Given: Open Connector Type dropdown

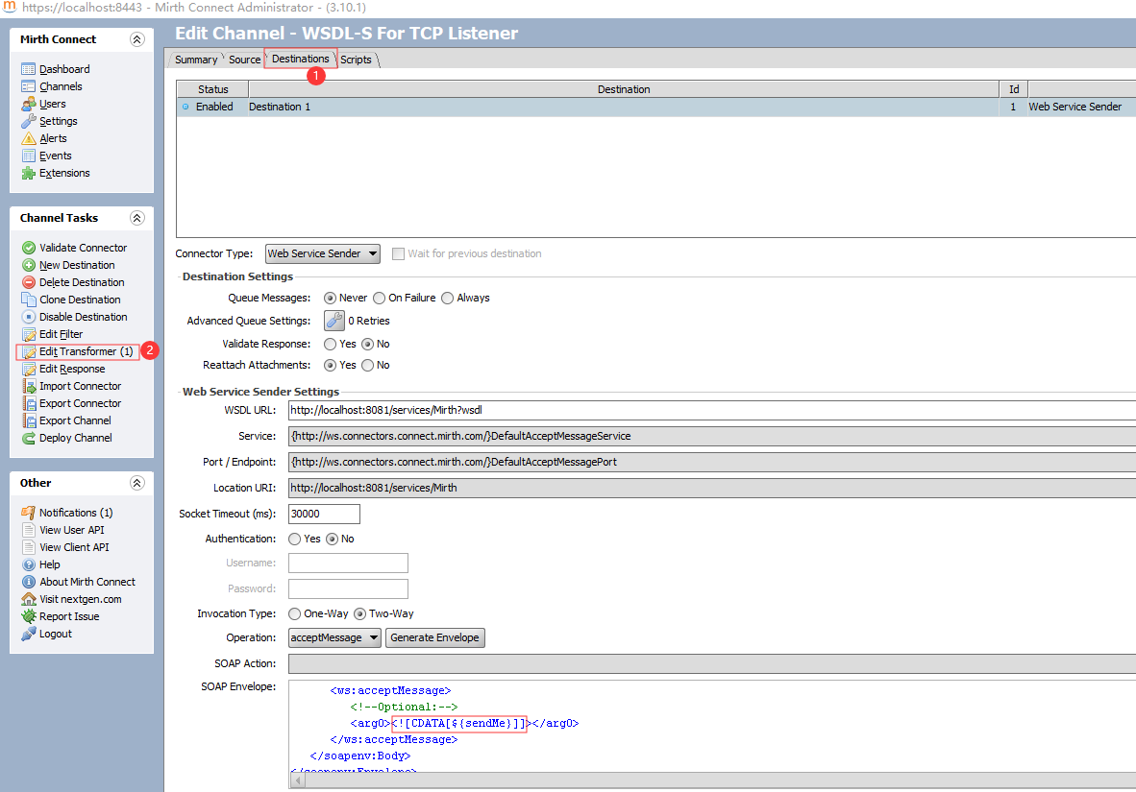Looking at the screenshot, I should [x=322, y=254].
